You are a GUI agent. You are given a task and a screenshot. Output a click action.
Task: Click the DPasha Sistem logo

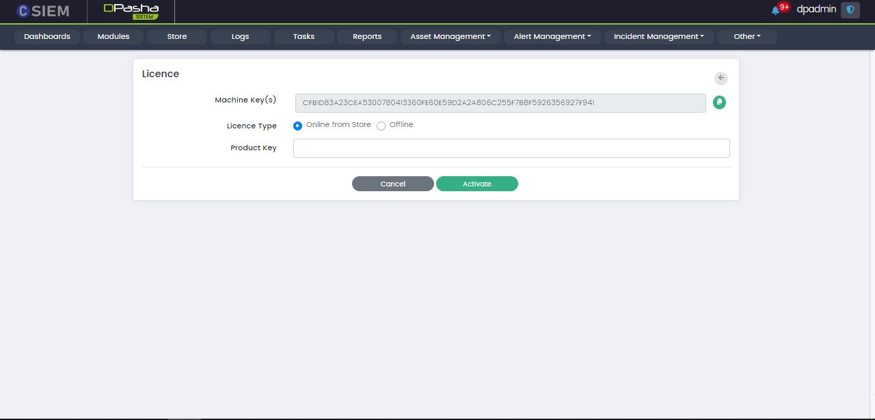pyautogui.click(x=131, y=11)
